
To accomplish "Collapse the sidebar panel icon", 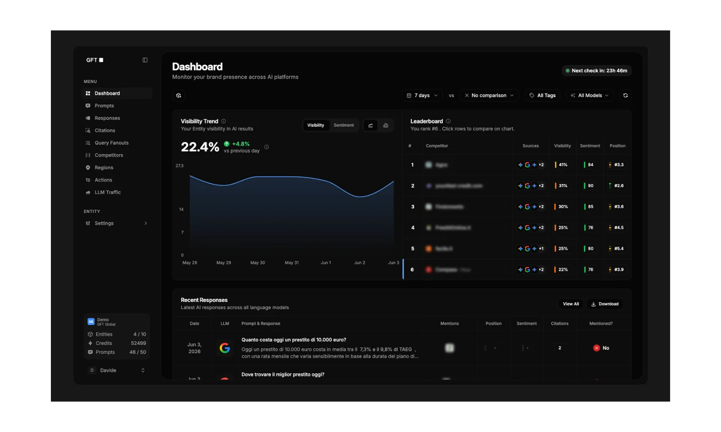I will (x=145, y=60).
